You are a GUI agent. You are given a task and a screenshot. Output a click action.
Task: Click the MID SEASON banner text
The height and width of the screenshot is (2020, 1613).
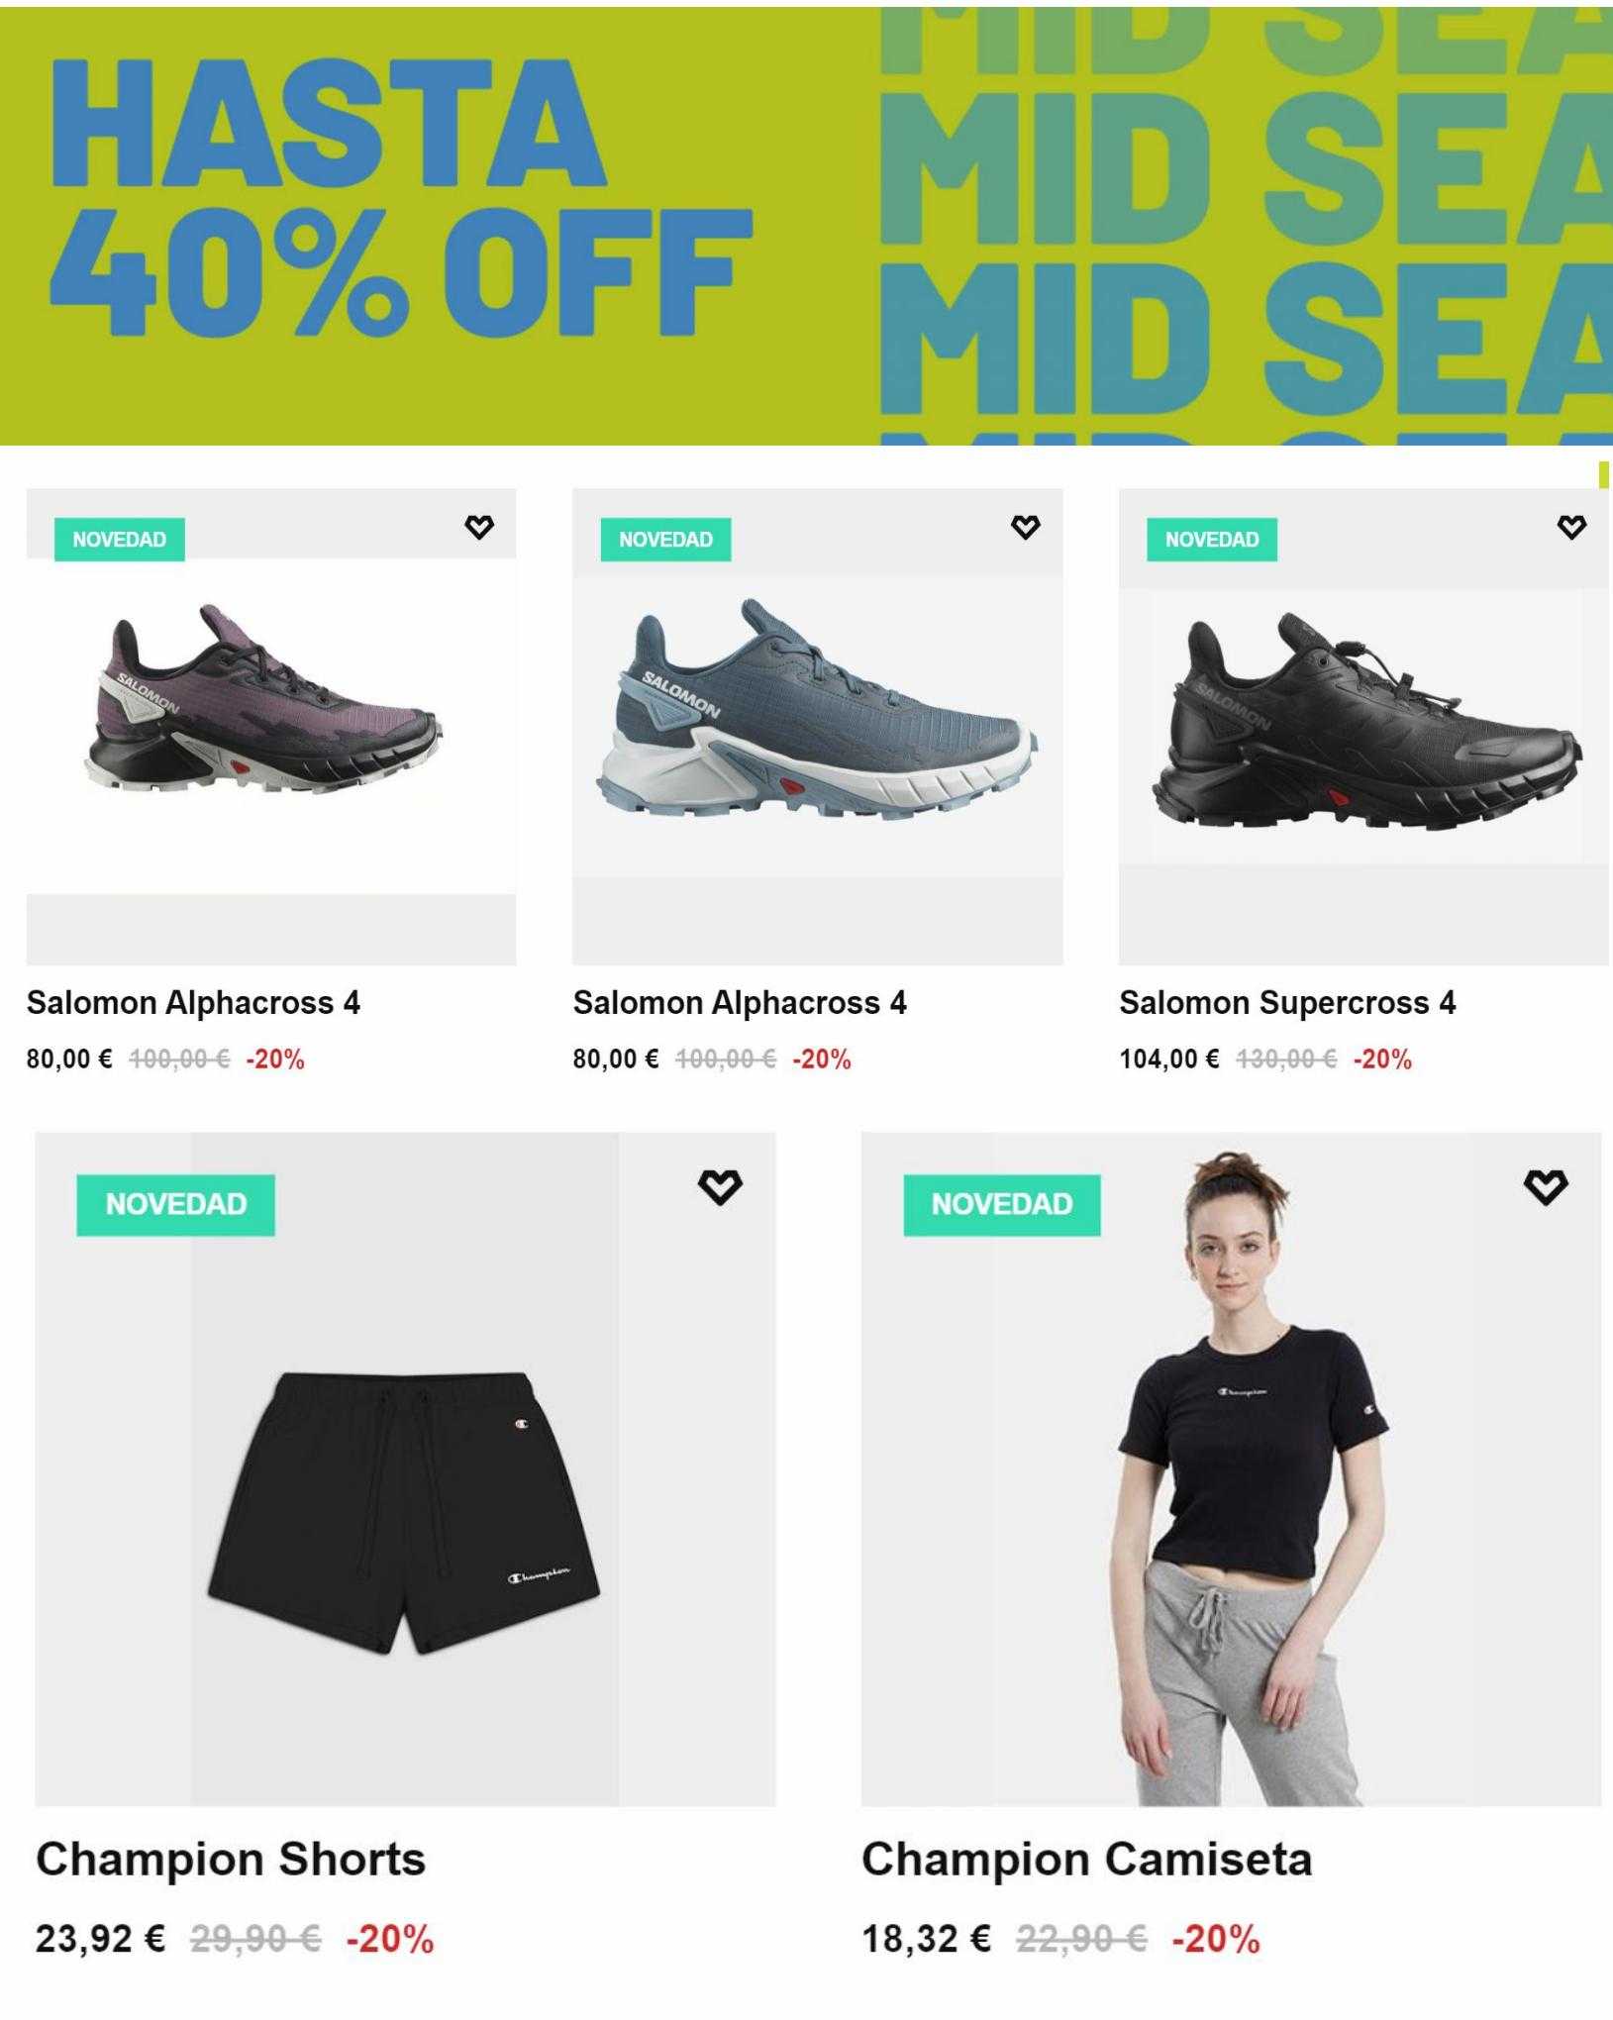pyautogui.click(x=1246, y=228)
